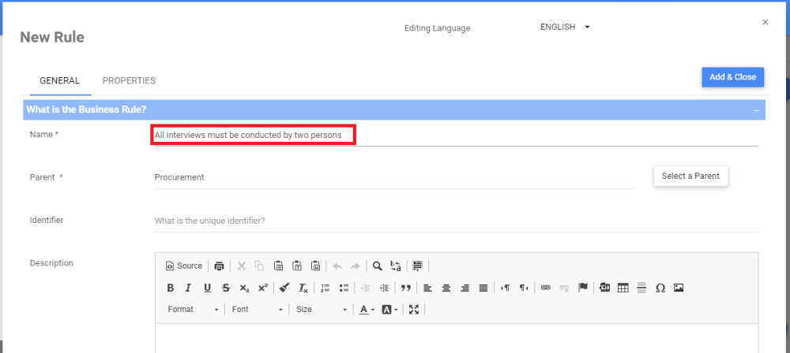Set text direction right to left

[x=524, y=288]
